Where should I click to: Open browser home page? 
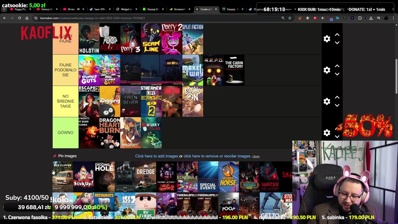click(27, 18)
